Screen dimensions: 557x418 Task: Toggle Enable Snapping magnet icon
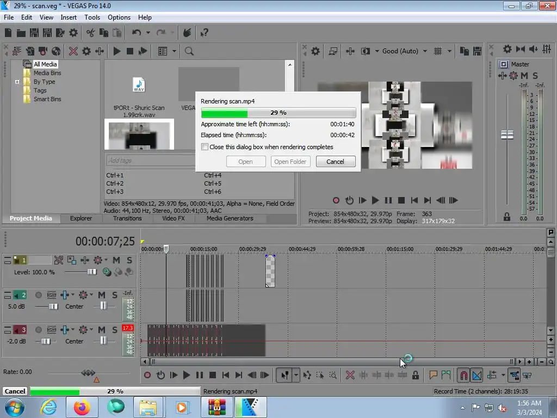(464, 375)
